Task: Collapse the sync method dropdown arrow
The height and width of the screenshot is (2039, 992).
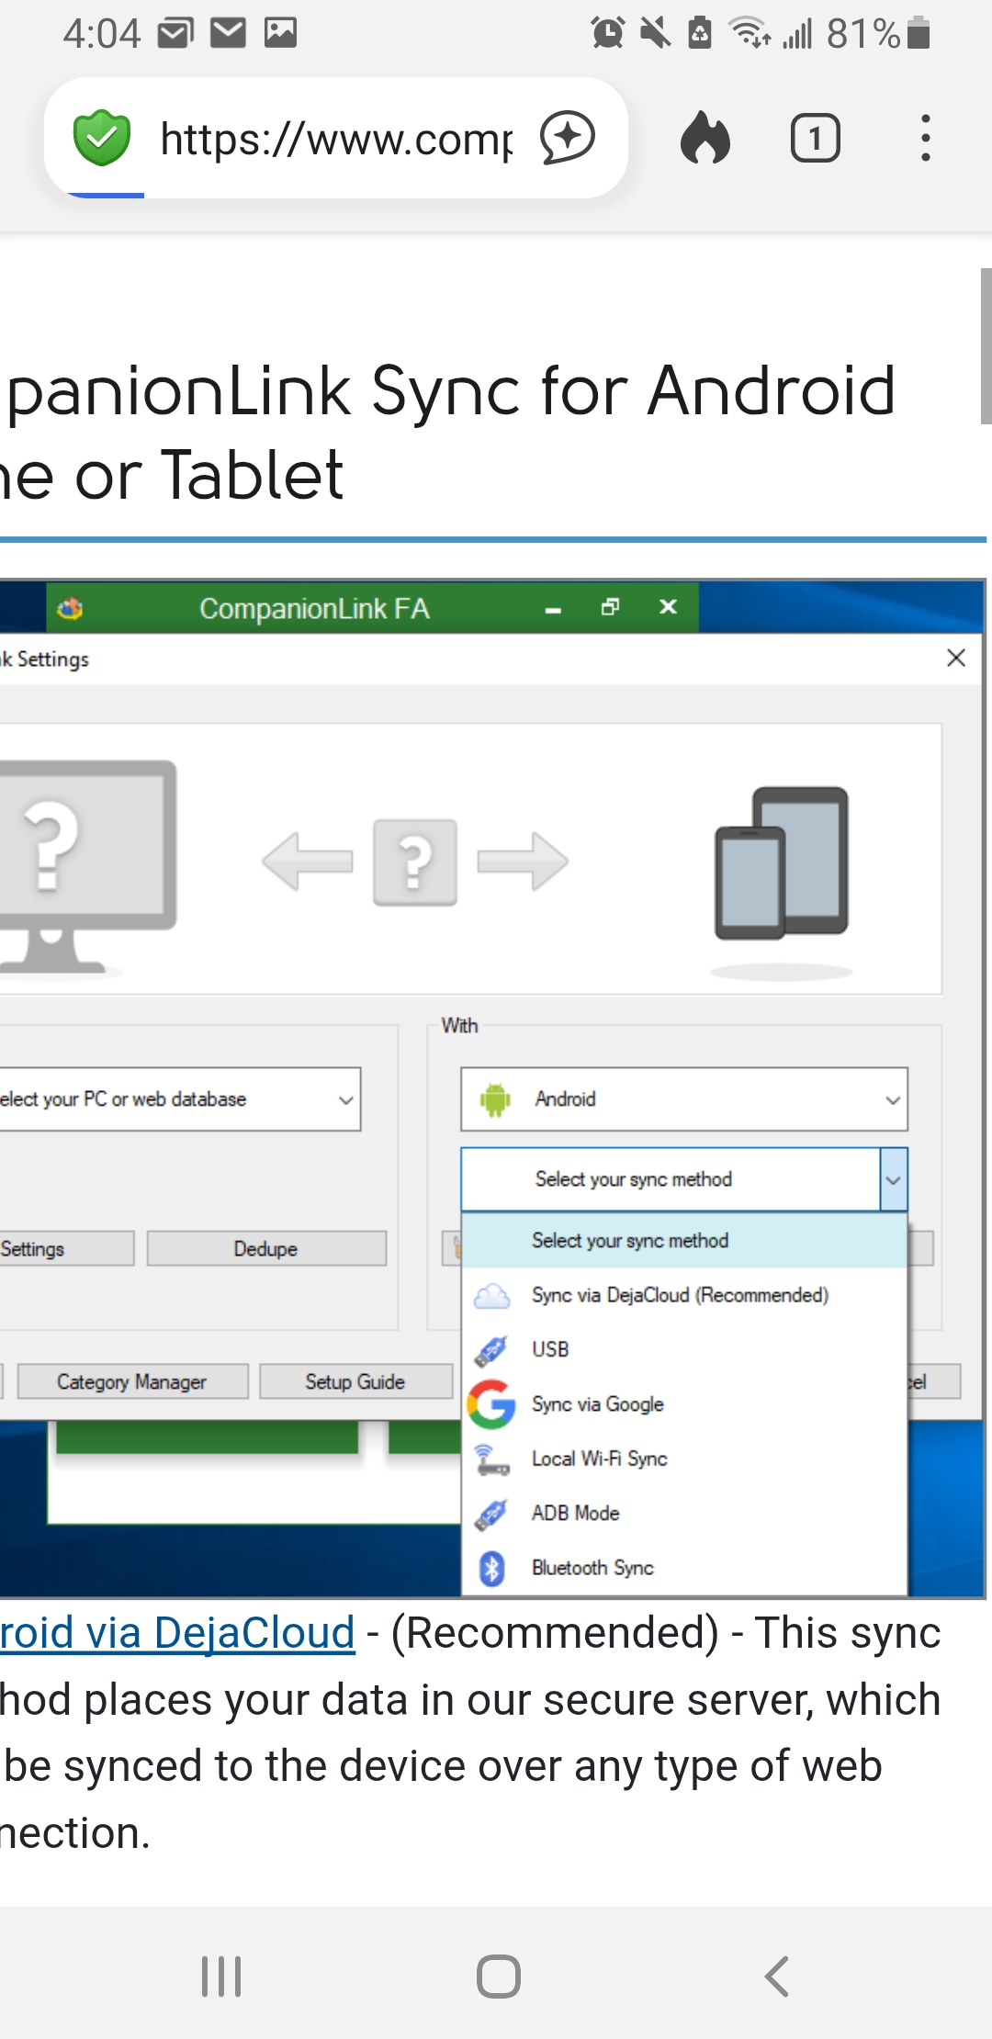Action: [x=894, y=1179]
